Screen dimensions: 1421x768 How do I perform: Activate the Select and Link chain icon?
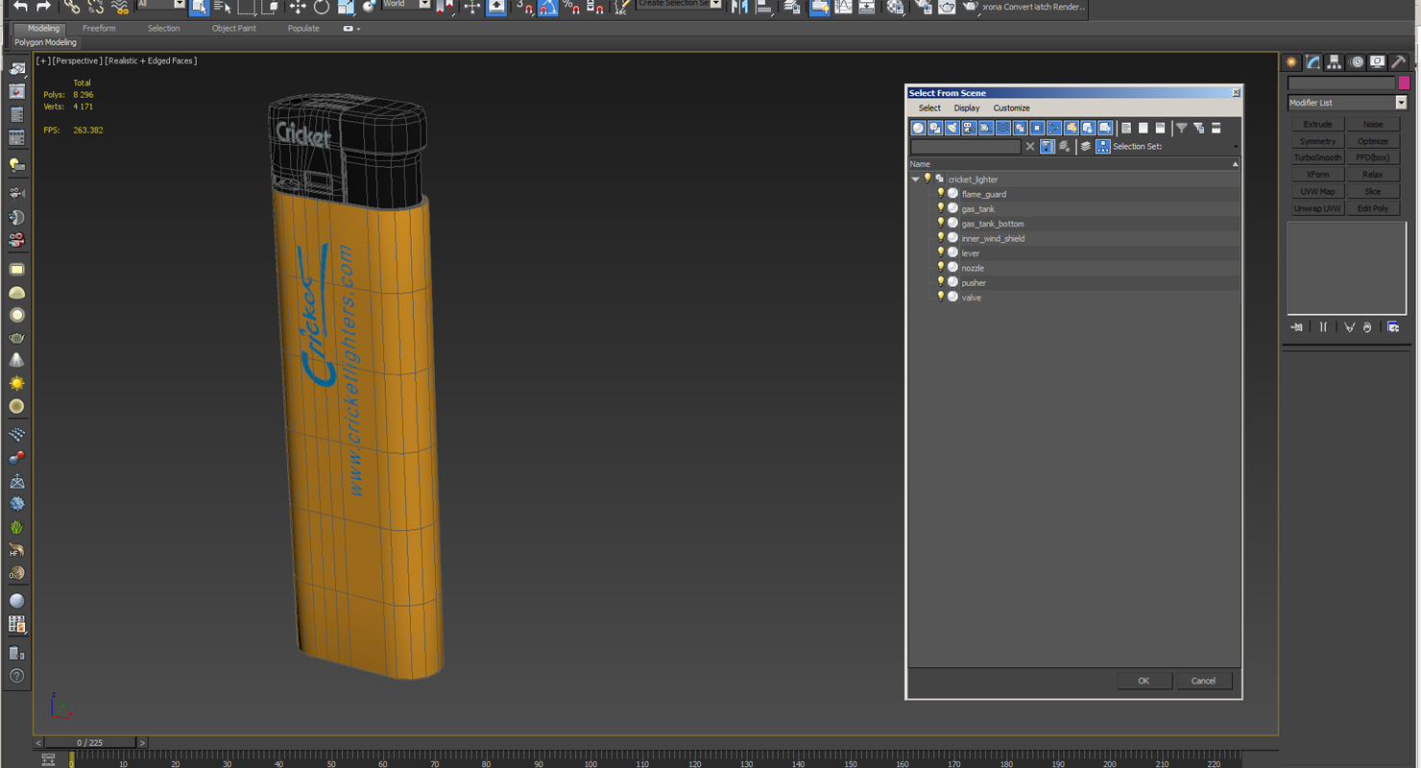(x=72, y=7)
